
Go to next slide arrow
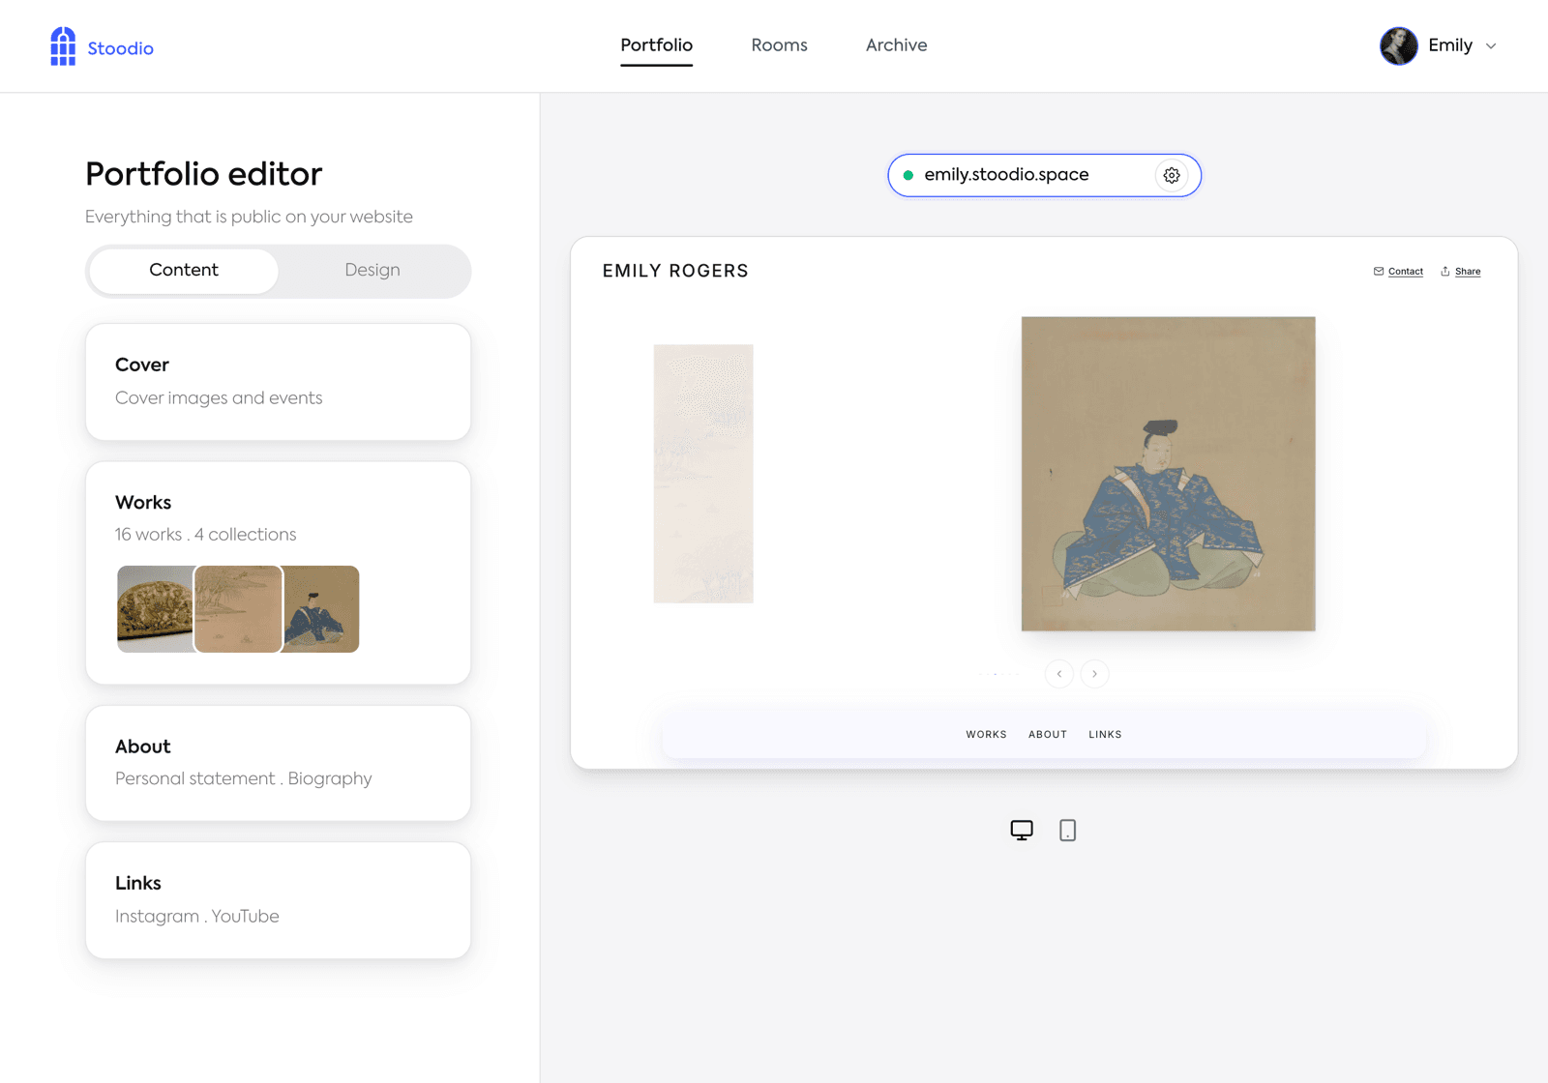pyautogui.click(x=1094, y=674)
